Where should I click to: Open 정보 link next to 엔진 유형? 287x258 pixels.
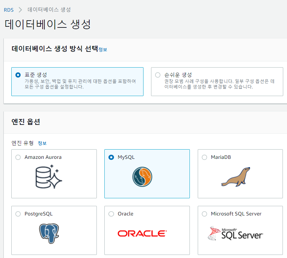pos(42,143)
